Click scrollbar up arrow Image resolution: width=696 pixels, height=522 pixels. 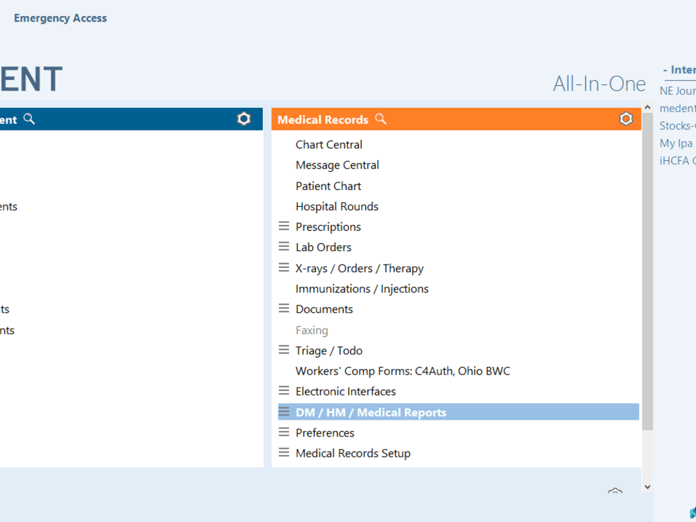coord(647,107)
